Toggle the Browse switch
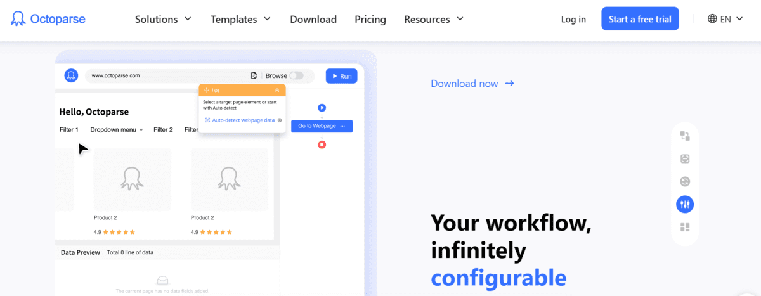This screenshot has width=761, height=296. coord(296,75)
